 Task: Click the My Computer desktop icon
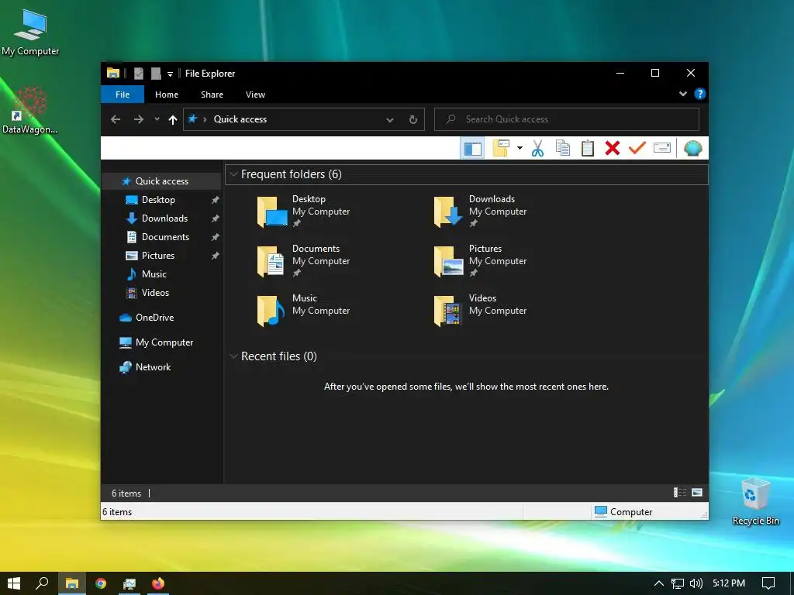(30, 33)
